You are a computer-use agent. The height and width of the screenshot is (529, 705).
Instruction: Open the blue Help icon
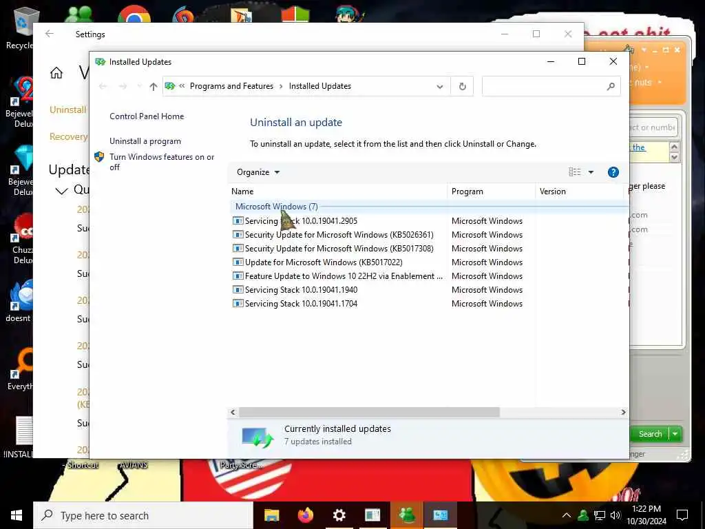613,172
